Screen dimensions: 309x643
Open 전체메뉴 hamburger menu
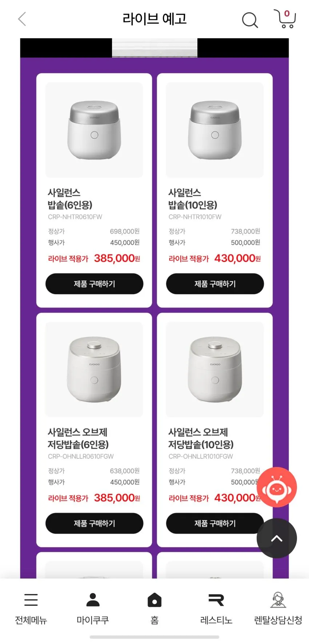coord(31,608)
